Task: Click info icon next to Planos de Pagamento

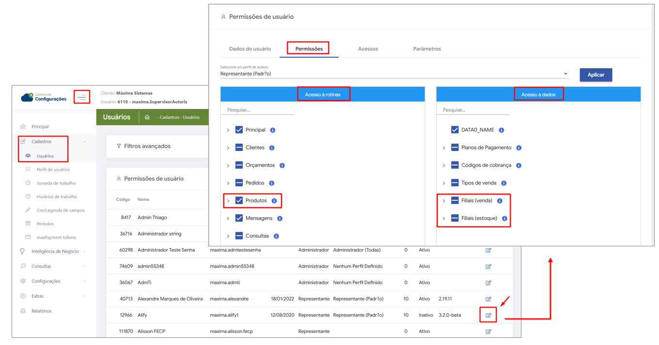Action: 518,148
